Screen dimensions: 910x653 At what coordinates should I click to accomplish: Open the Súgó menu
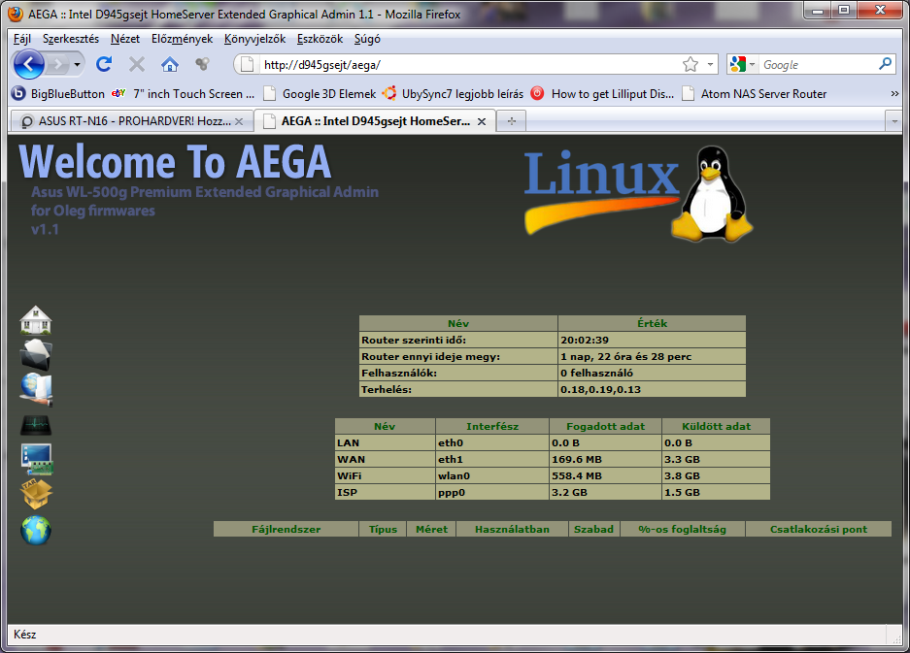pos(367,39)
